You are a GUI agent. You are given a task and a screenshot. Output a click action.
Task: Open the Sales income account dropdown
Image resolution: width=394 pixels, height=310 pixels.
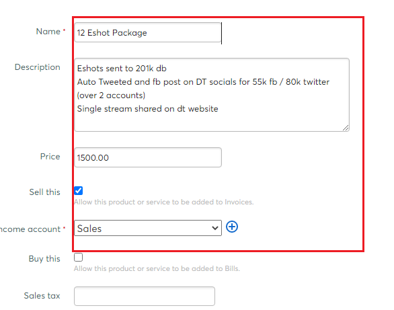click(148, 228)
